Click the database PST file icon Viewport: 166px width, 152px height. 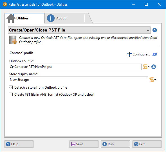[x=13, y=40]
